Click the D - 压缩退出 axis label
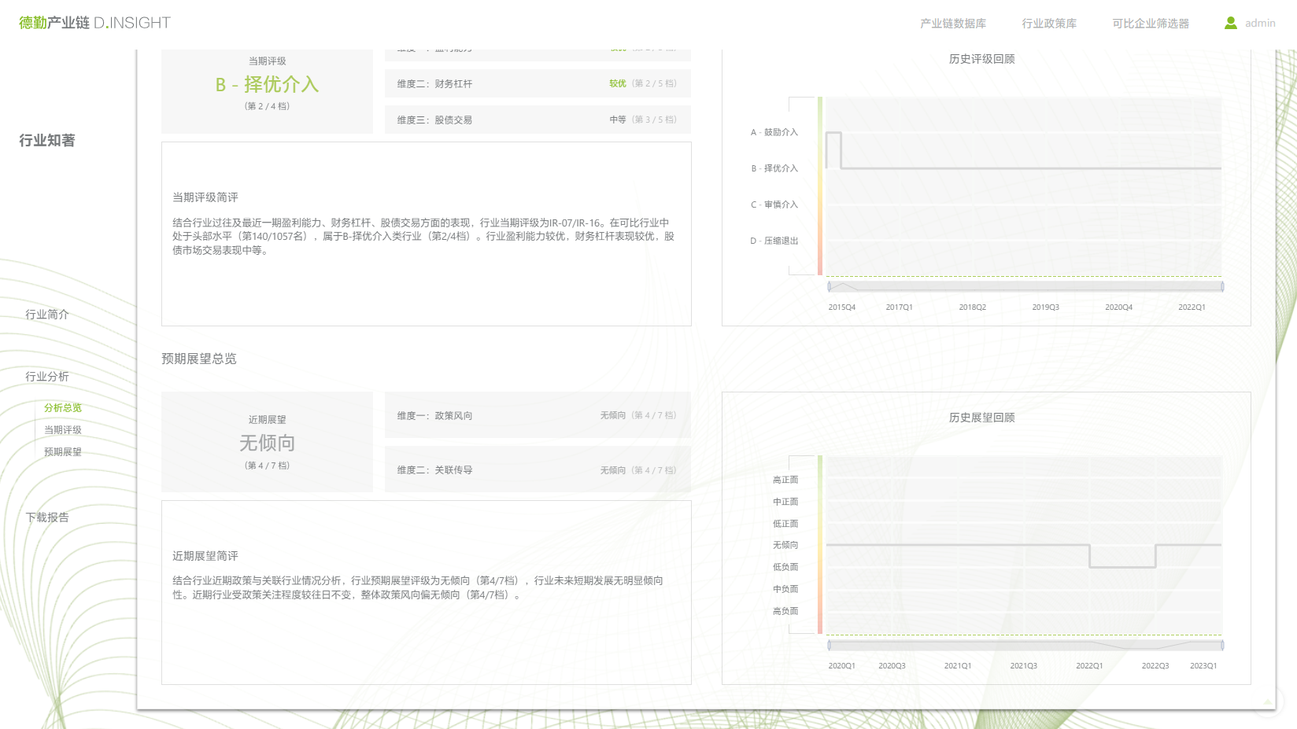 click(x=774, y=241)
